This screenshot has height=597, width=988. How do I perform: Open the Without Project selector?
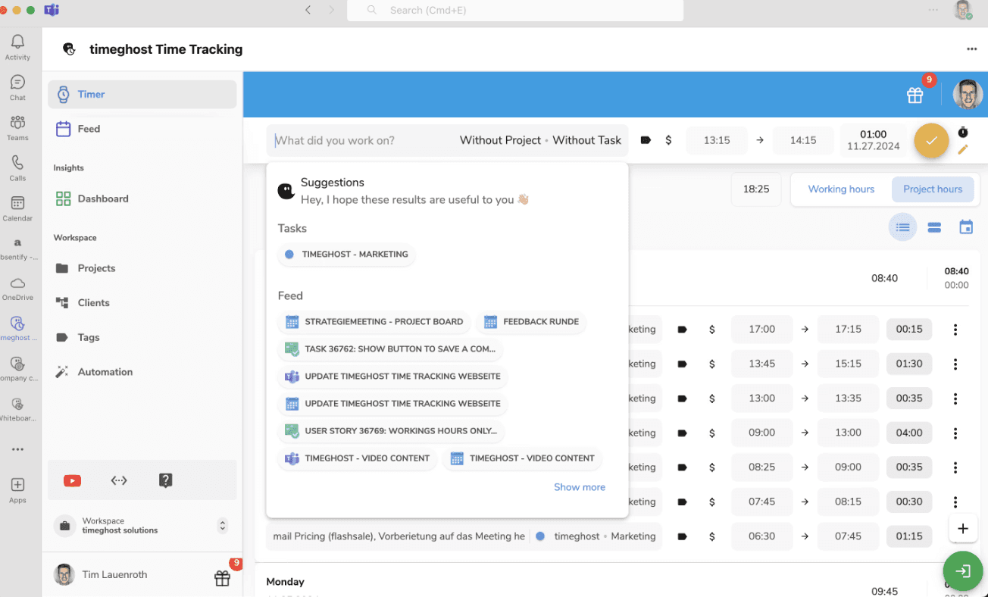point(500,140)
